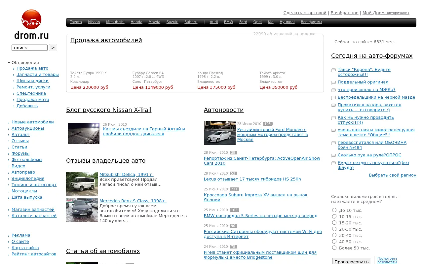The image size is (423, 264).
Task: Open the 'Выбрать свой регион' link
Action: pos(393,175)
